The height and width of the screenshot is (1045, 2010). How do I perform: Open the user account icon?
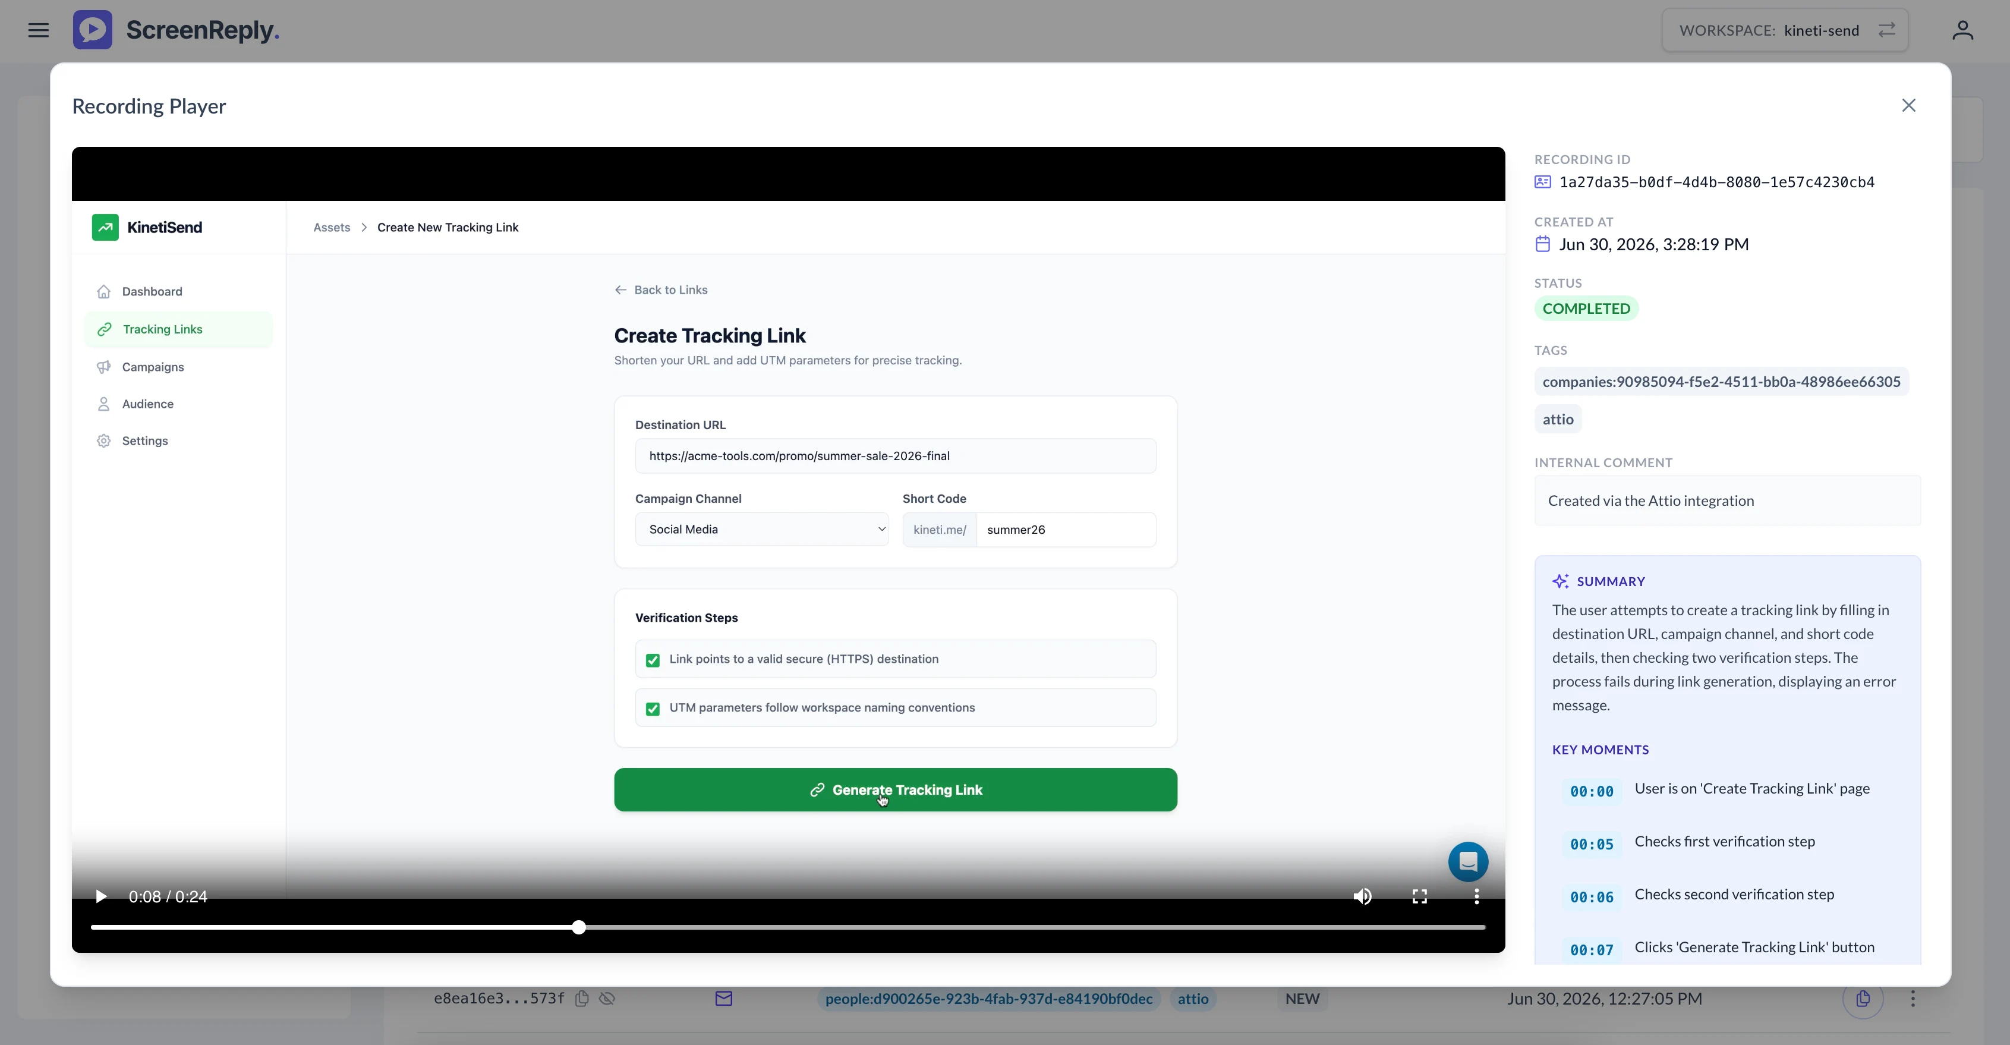click(1962, 30)
